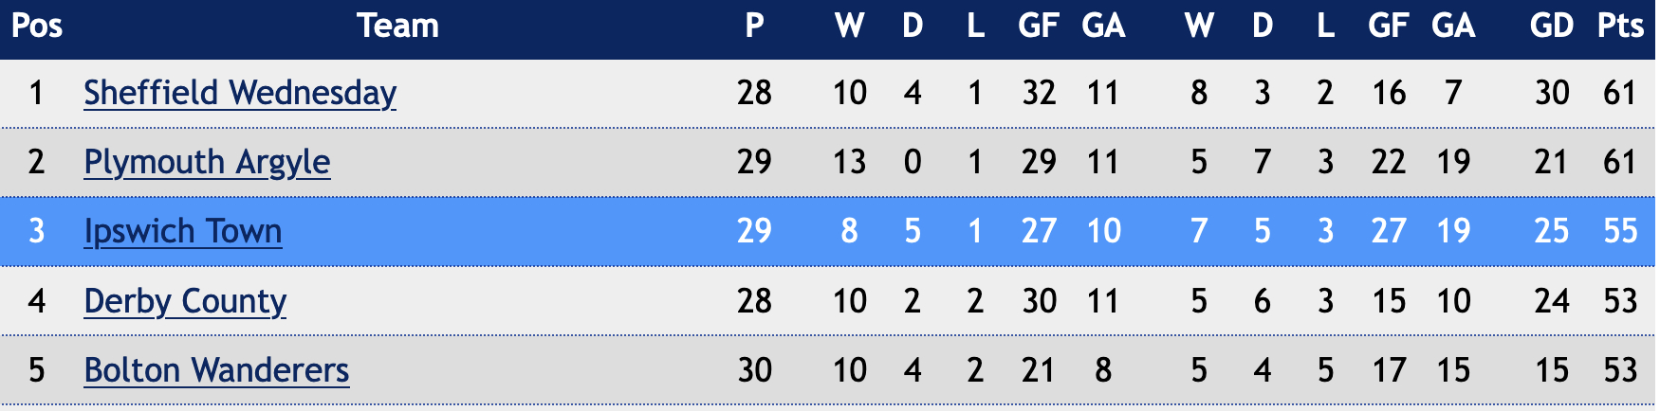Click the Team column header

pos(398,26)
